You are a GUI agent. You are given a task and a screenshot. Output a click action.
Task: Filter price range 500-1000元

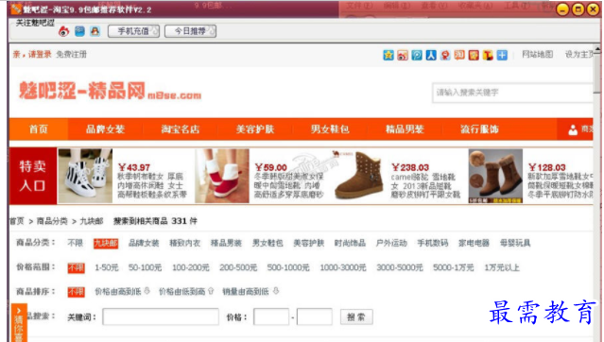[288, 267]
